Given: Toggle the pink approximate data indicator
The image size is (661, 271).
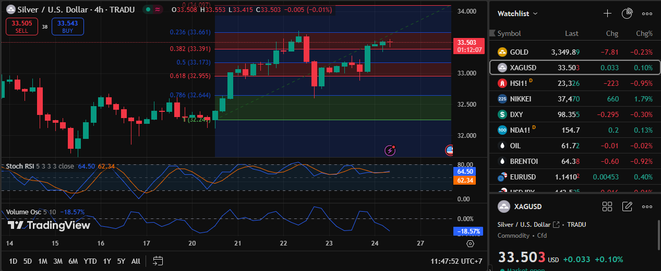Looking at the screenshot, I should tap(158, 10).
